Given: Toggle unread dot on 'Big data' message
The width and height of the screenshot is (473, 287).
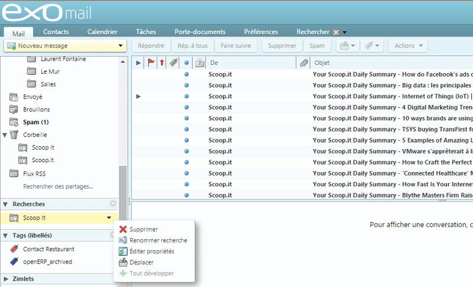Looking at the screenshot, I should tap(186, 85).
